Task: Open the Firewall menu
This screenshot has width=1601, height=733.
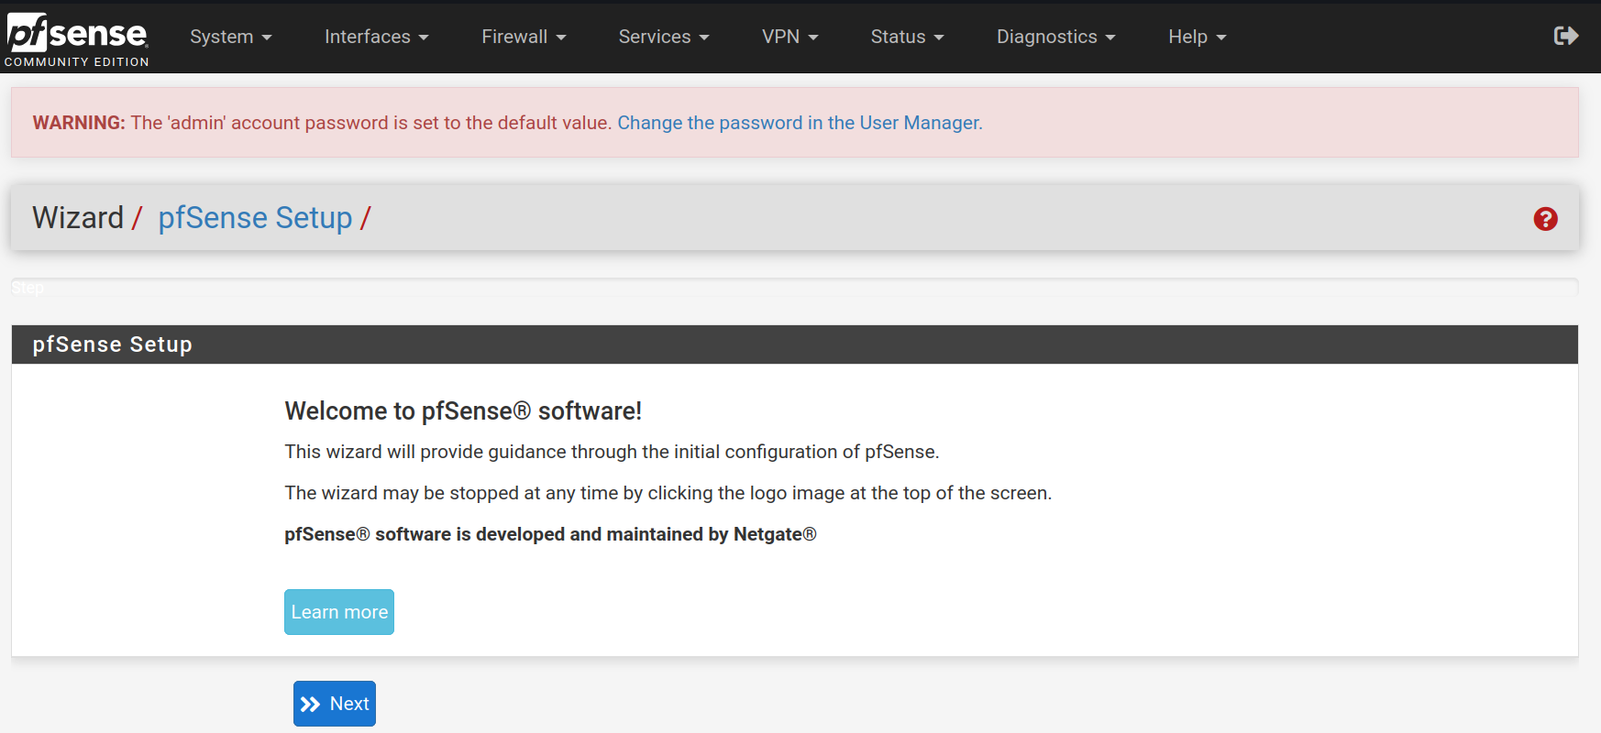Action: click(524, 37)
